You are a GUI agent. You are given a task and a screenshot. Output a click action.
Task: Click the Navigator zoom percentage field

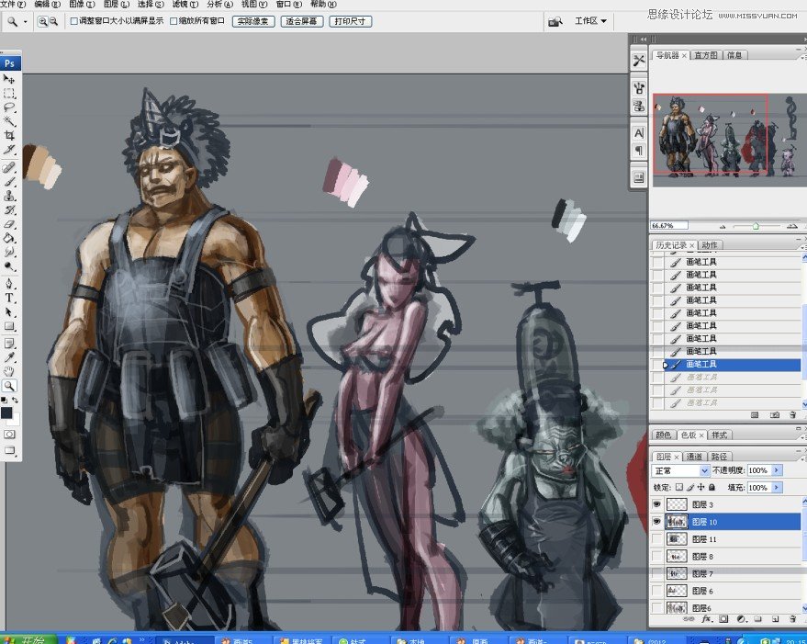click(669, 226)
